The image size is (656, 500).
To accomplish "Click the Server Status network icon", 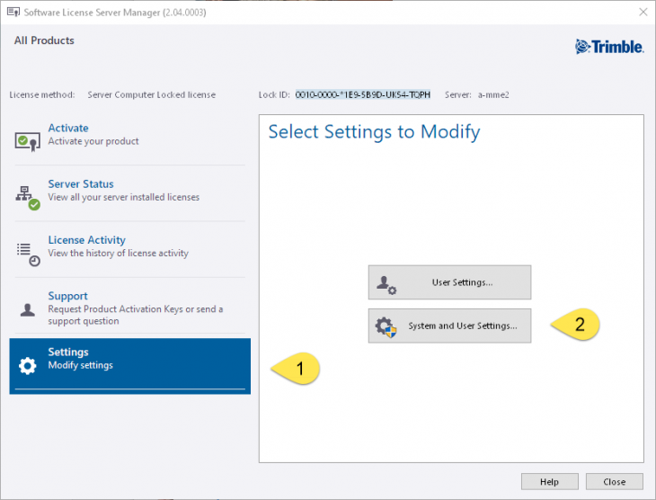I will tap(28, 198).
